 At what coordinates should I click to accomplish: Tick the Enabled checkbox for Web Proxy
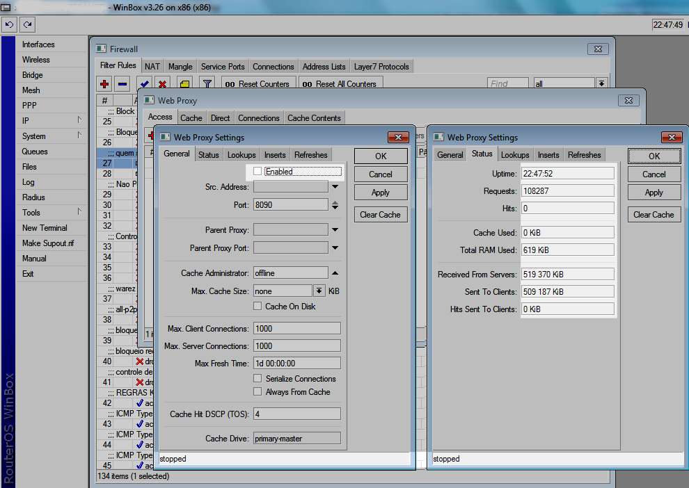click(258, 171)
